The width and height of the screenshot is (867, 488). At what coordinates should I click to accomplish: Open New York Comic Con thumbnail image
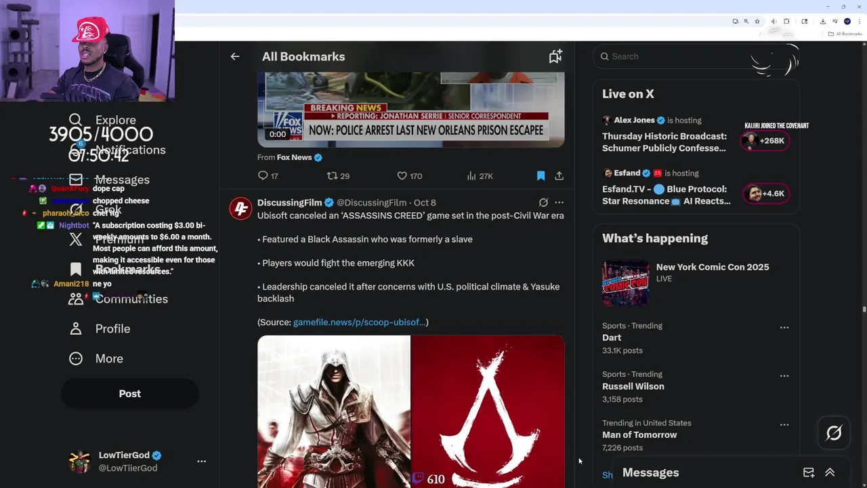pyautogui.click(x=626, y=283)
